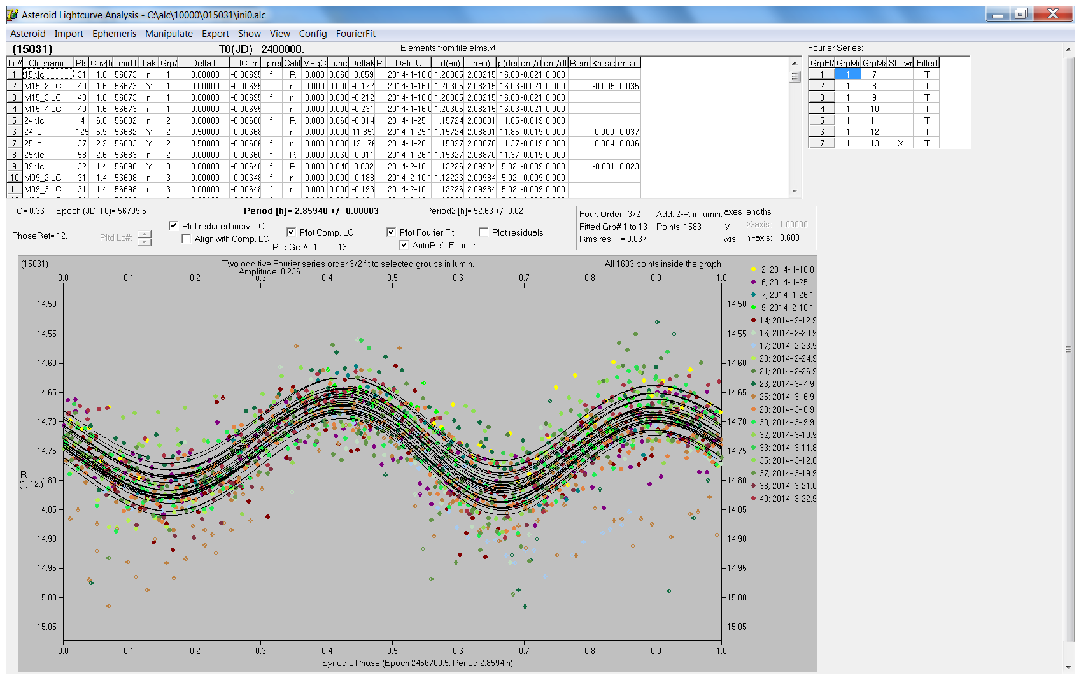Open the Manipulate menu
The width and height of the screenshot is (1081, 680).
coord(169,34)
